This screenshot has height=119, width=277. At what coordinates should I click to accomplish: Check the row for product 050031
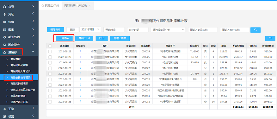coord(50,96)
